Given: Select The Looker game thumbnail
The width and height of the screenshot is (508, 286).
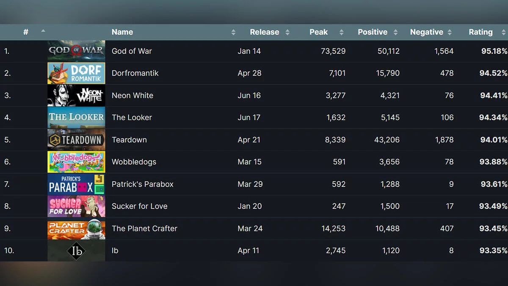Looking at the screenshot, I should 76,117.
